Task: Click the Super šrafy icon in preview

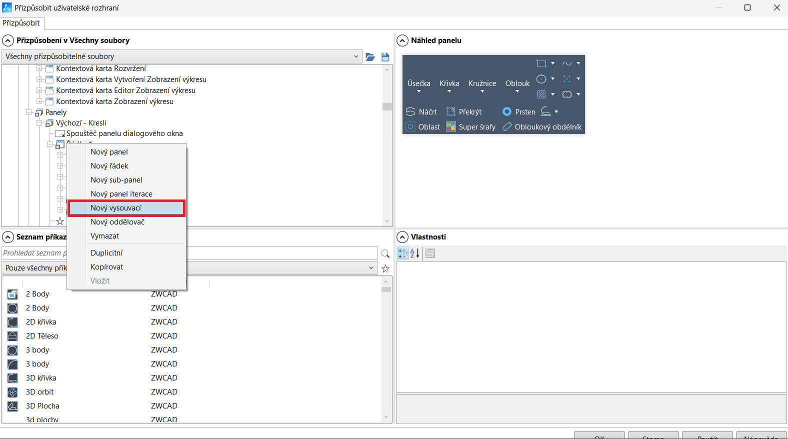Action: coord(451,126)
